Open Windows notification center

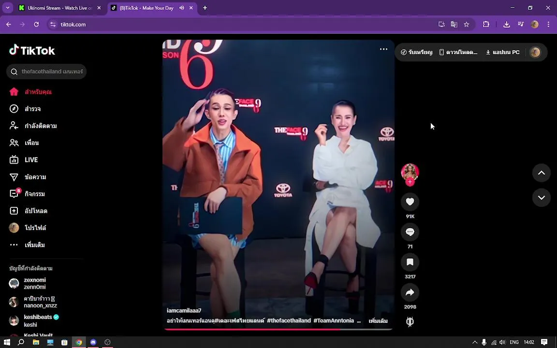point(544,342)
